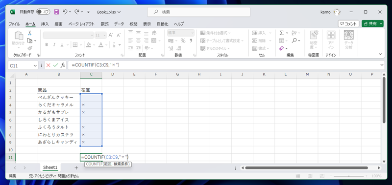Viewport: 392px width, 185px height.
Task: Open テーブルとして書式設定 dropdown
Action: [222, 41]
